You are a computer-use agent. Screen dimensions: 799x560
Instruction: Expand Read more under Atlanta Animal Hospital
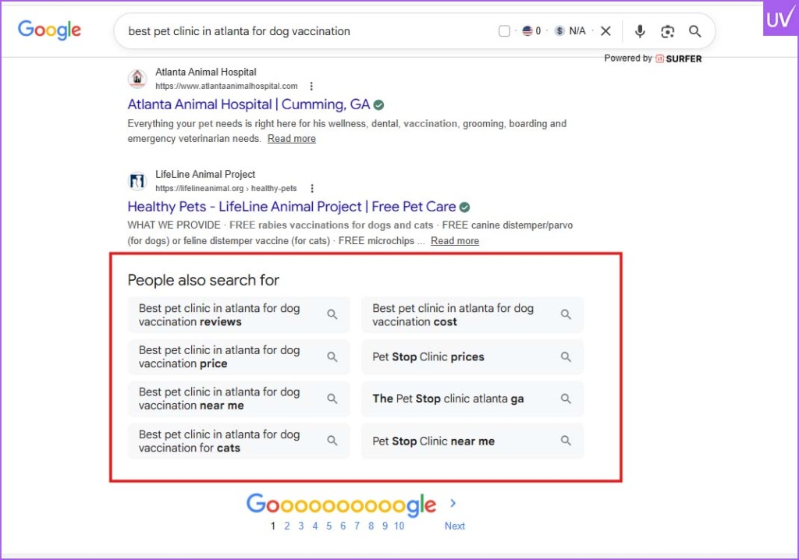point(291,139)
